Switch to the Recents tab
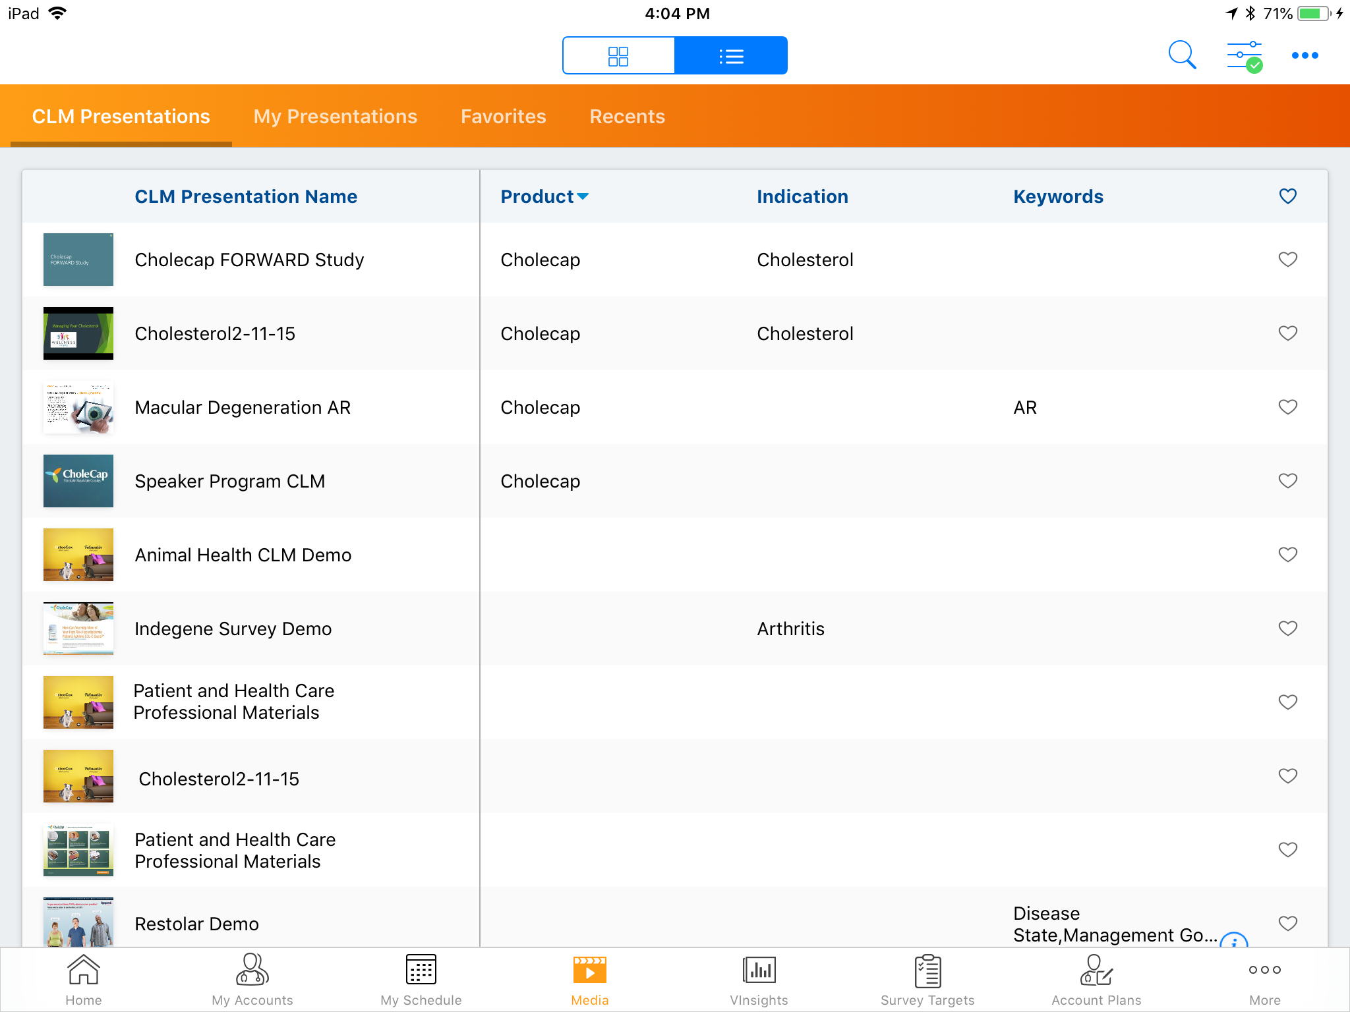This screenshot has height=1012, width=1350. tap(627, 117)
